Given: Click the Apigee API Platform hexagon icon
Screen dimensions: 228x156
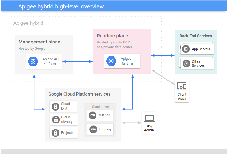Looking at the screenshot, I should (x=33, y=61).
